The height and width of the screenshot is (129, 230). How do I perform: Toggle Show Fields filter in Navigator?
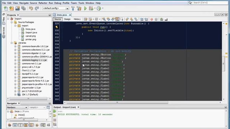coord(15,125)
